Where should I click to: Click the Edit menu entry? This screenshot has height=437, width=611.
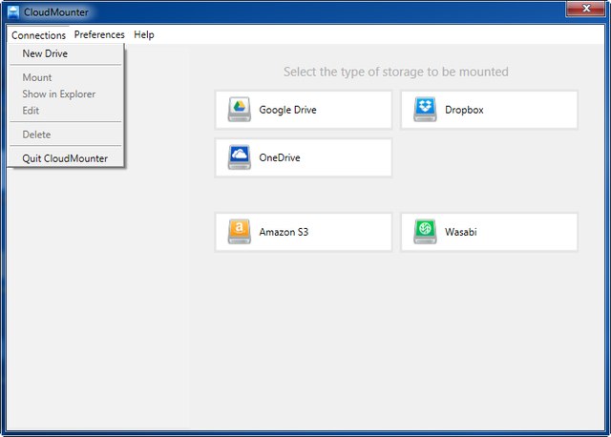31,111
